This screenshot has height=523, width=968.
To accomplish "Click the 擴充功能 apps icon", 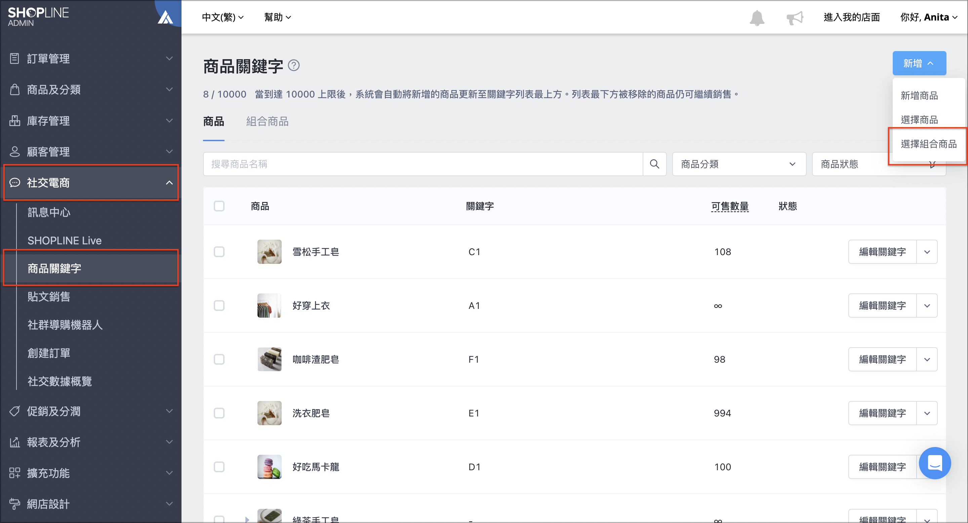I will 14,473.
